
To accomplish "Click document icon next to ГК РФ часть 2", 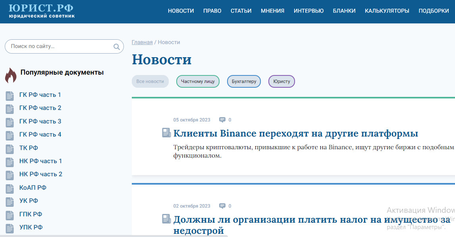I will (x=10, y=109).
